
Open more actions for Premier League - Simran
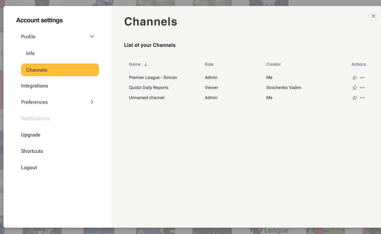362,78
